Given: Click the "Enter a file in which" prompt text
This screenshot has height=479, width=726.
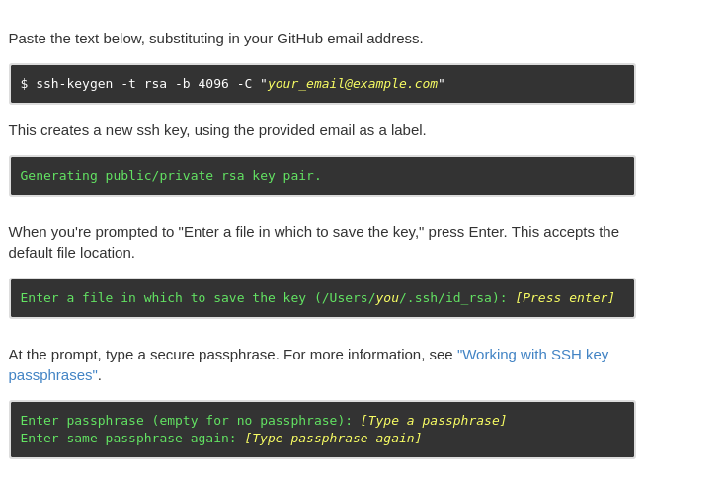Looking at the screenshot, I should (102, 298).
